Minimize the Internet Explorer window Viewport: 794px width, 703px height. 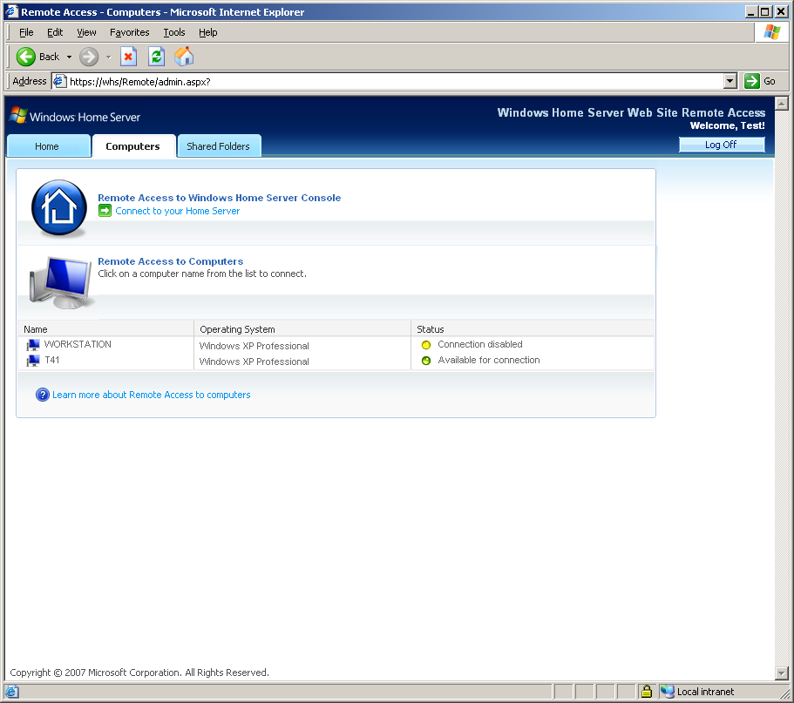751,11
